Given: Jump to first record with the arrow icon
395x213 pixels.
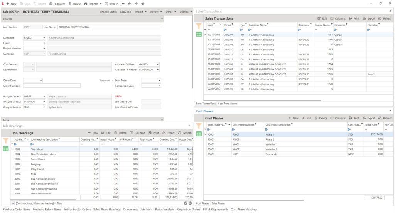Looking at the screenshot, I should [123, 3].
